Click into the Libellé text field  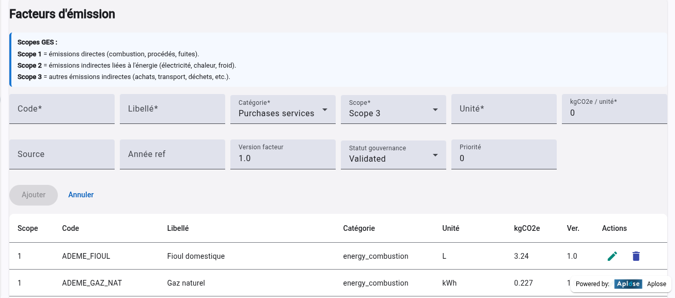pyautogui.click(x=172, y=109)
